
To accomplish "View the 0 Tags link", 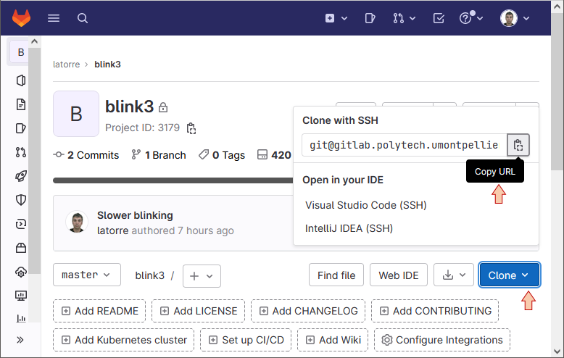I will pyautogui.click(x=222, y=155).
